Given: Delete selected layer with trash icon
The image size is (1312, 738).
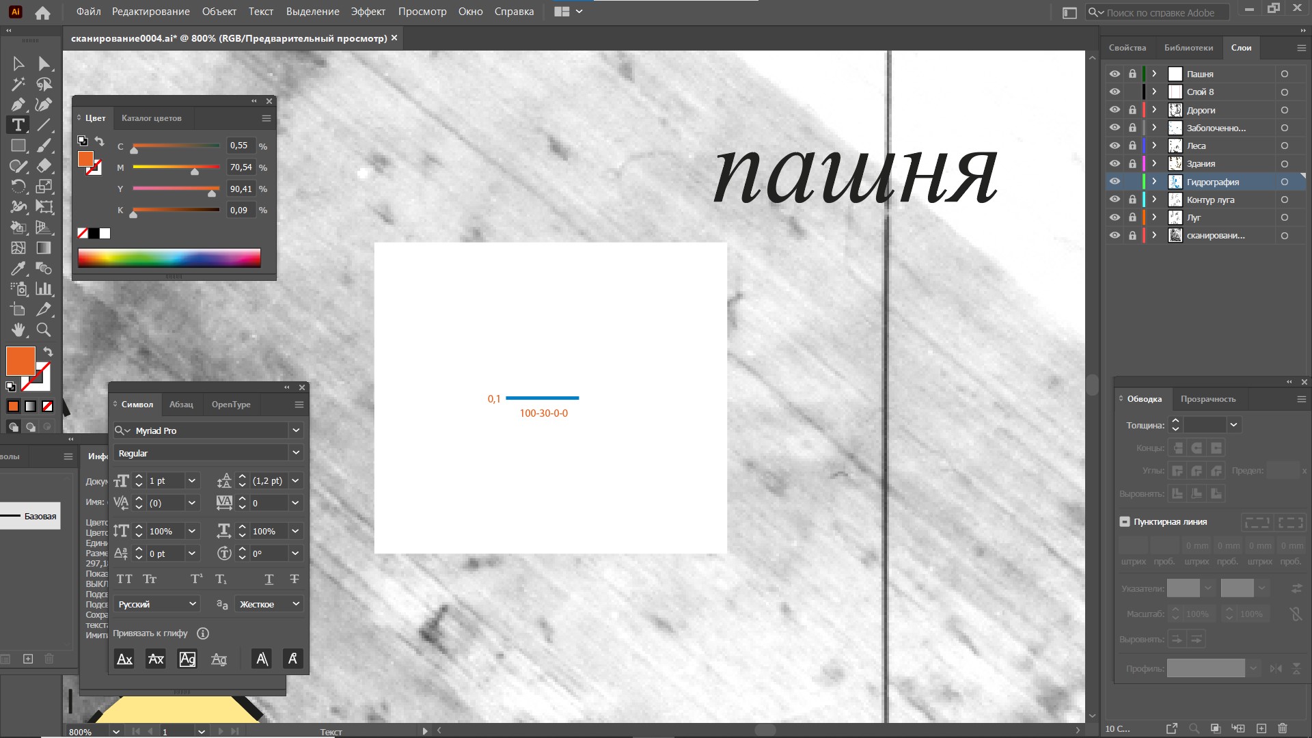Looking at the screenshot, I should pyautogui.click(x=1283, y=728).
